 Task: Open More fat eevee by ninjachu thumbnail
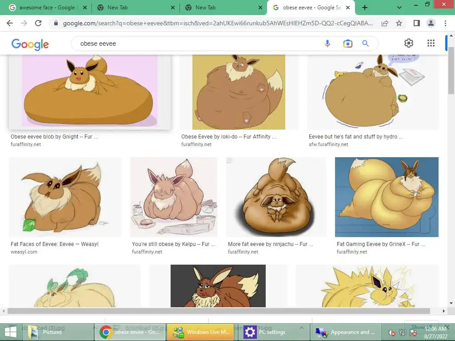[276, 197]
